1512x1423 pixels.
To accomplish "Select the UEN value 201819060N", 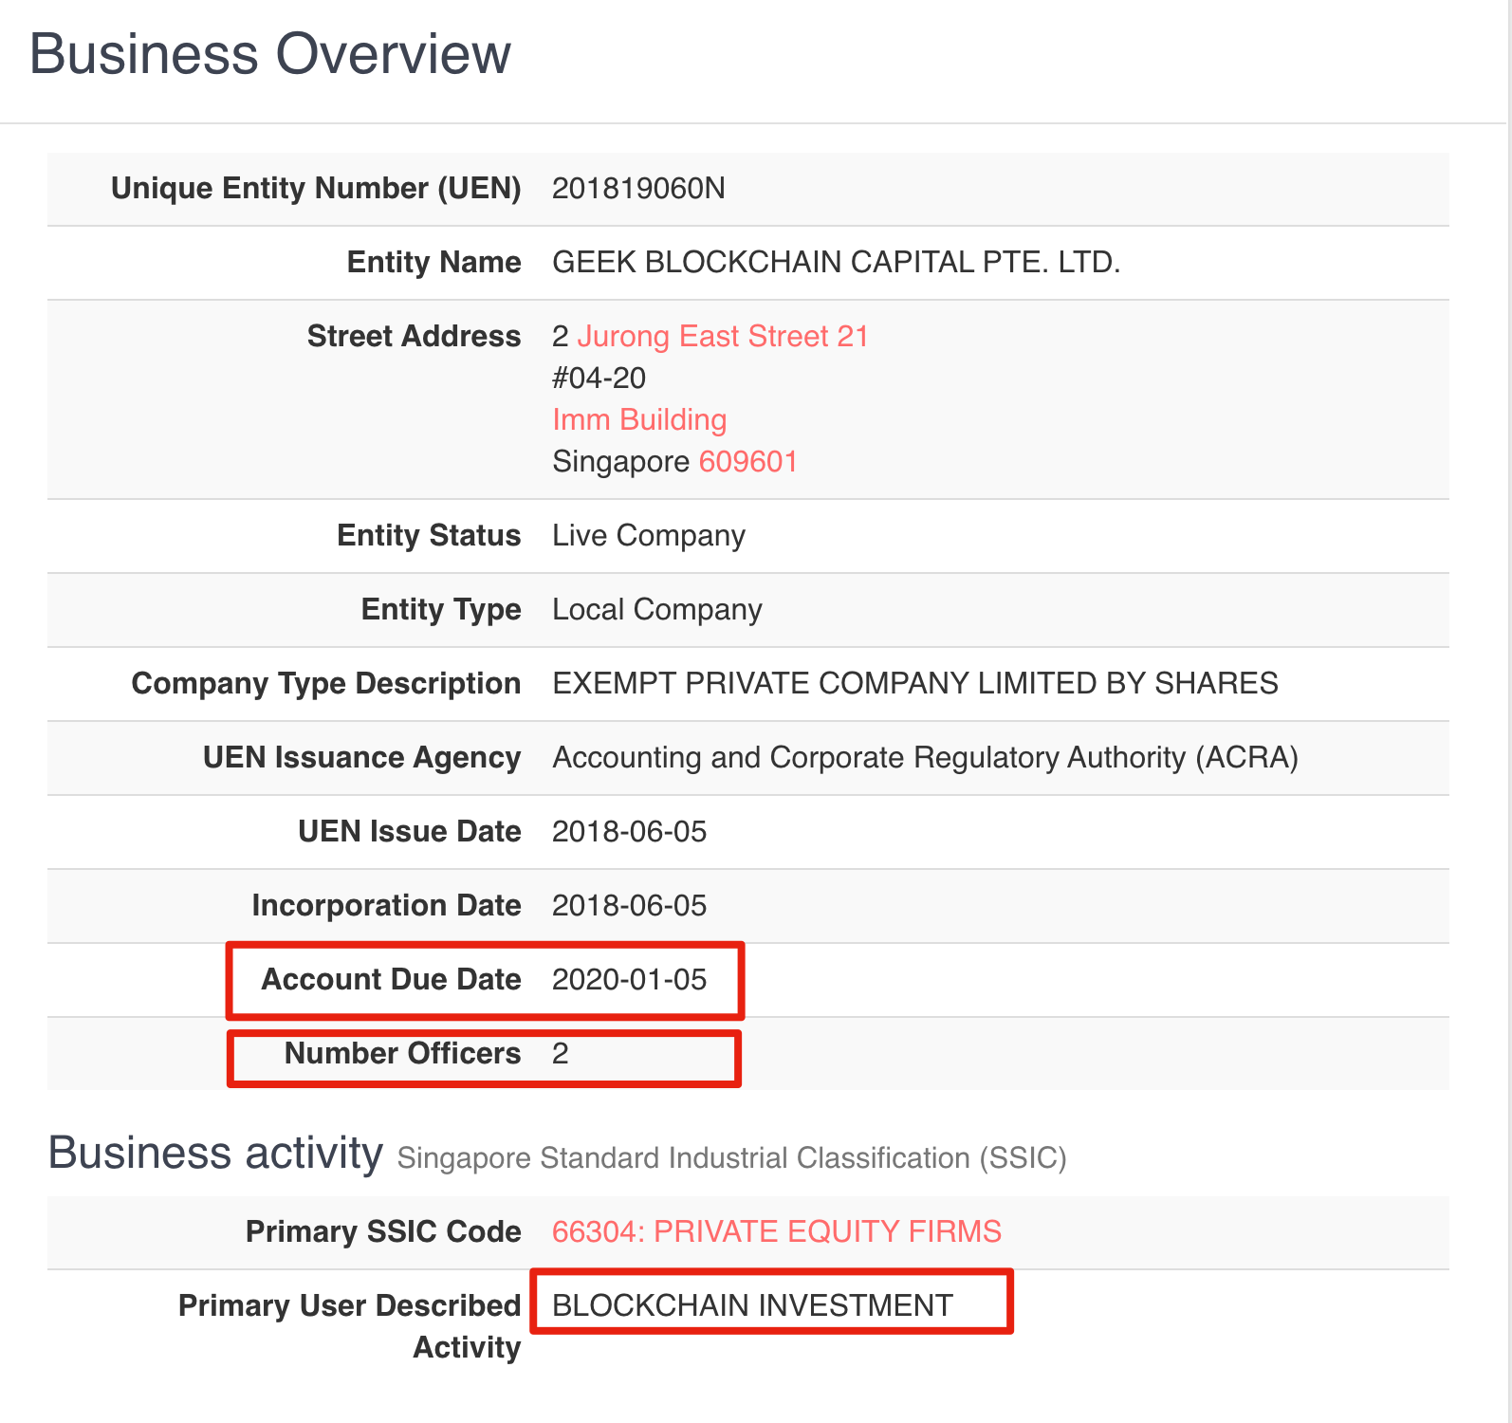I will coord(638,189).
